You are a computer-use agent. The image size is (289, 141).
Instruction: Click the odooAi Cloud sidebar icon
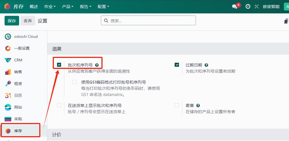pyautogui.click(x=8, y=36)
